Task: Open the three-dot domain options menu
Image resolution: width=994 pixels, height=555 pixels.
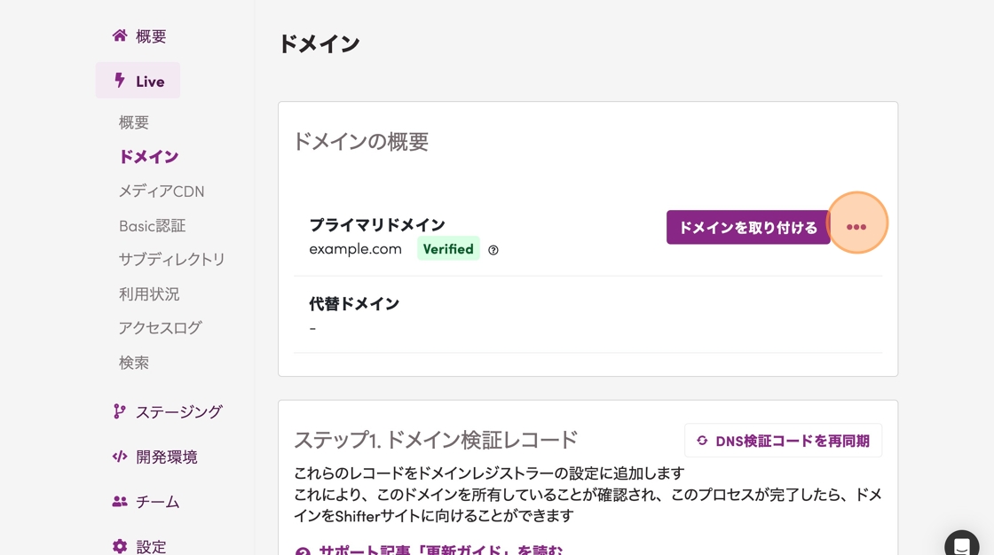Action: (856, 227)
